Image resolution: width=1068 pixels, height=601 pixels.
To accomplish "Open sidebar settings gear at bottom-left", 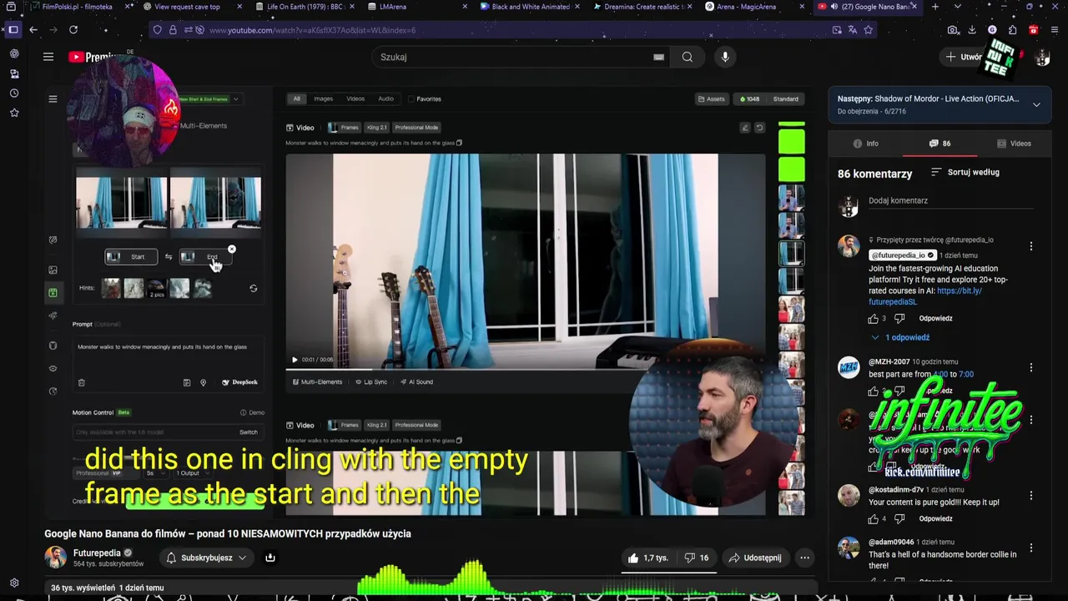I will coord(14,583).
